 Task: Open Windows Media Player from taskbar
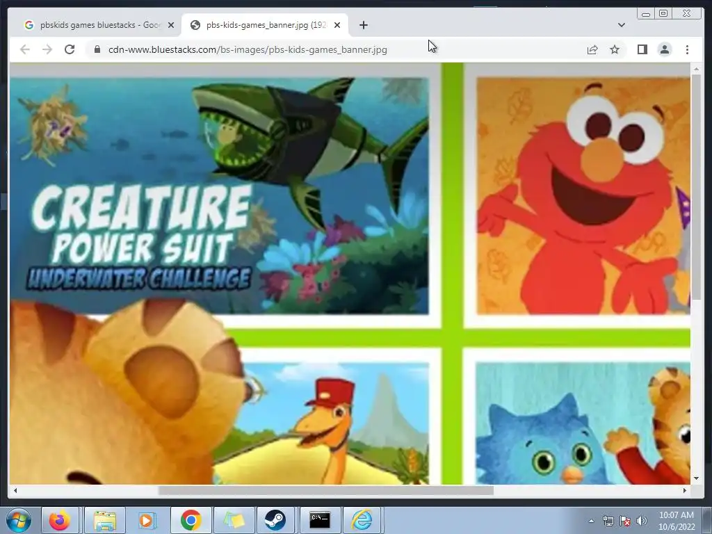146,520
